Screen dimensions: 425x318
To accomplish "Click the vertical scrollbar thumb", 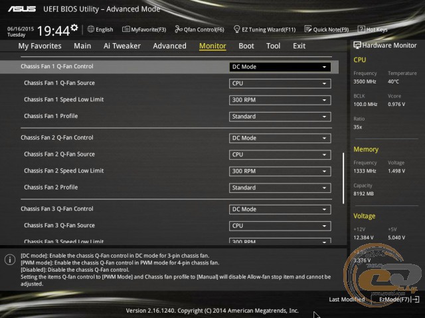I will tap(343, 178).
